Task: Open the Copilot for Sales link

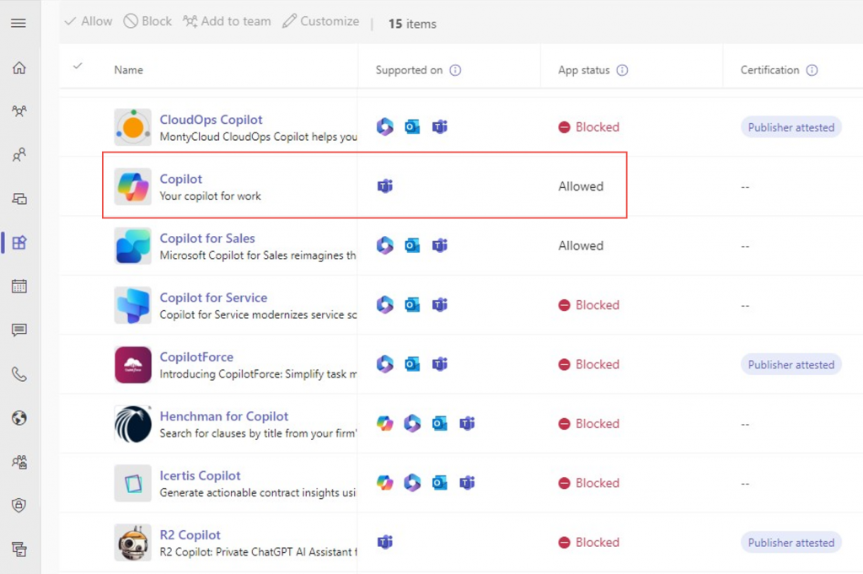Action: 207,239
